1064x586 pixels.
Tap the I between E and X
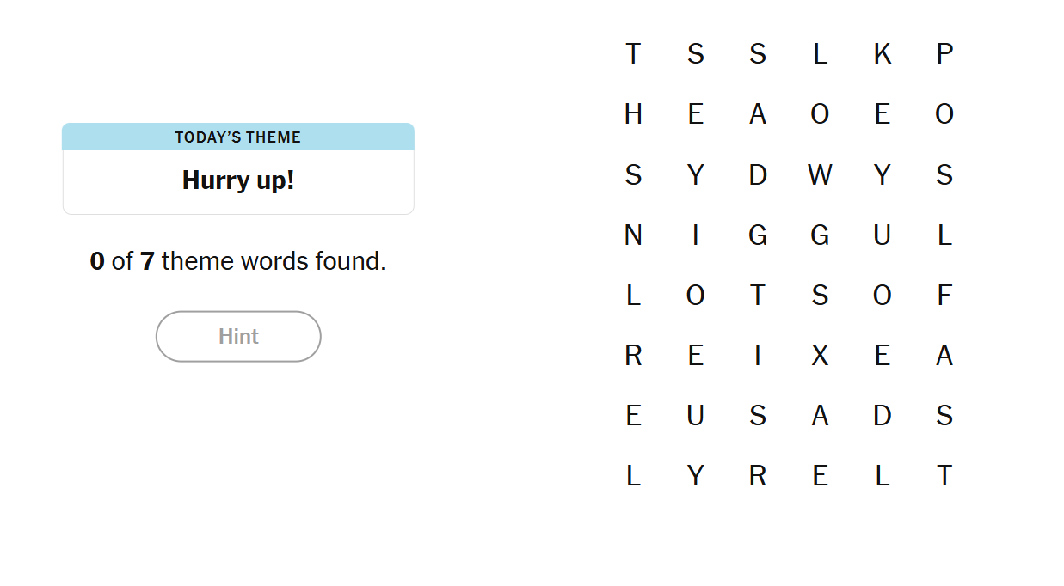pos(757,356)
